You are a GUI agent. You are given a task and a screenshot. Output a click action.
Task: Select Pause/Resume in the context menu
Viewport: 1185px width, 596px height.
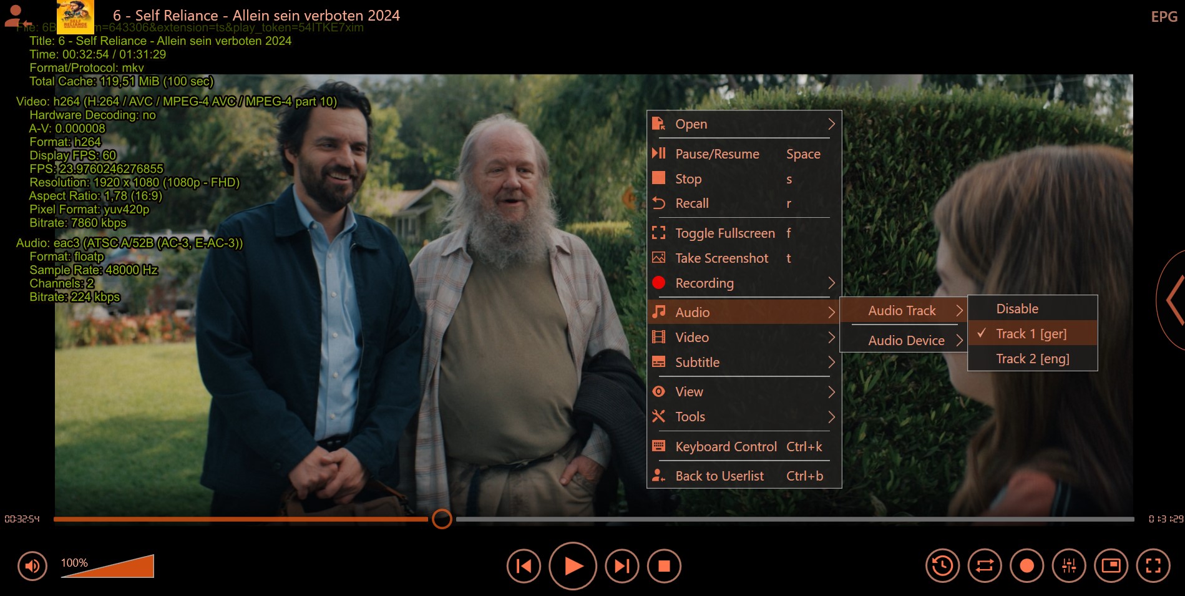point(744,154)
